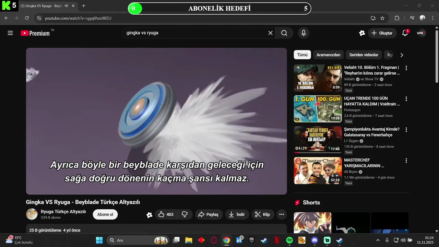Dislike the Gingka VS Ryuga video
The height and width of the screenshot is (247, 439).
click(x=185, y=214)
